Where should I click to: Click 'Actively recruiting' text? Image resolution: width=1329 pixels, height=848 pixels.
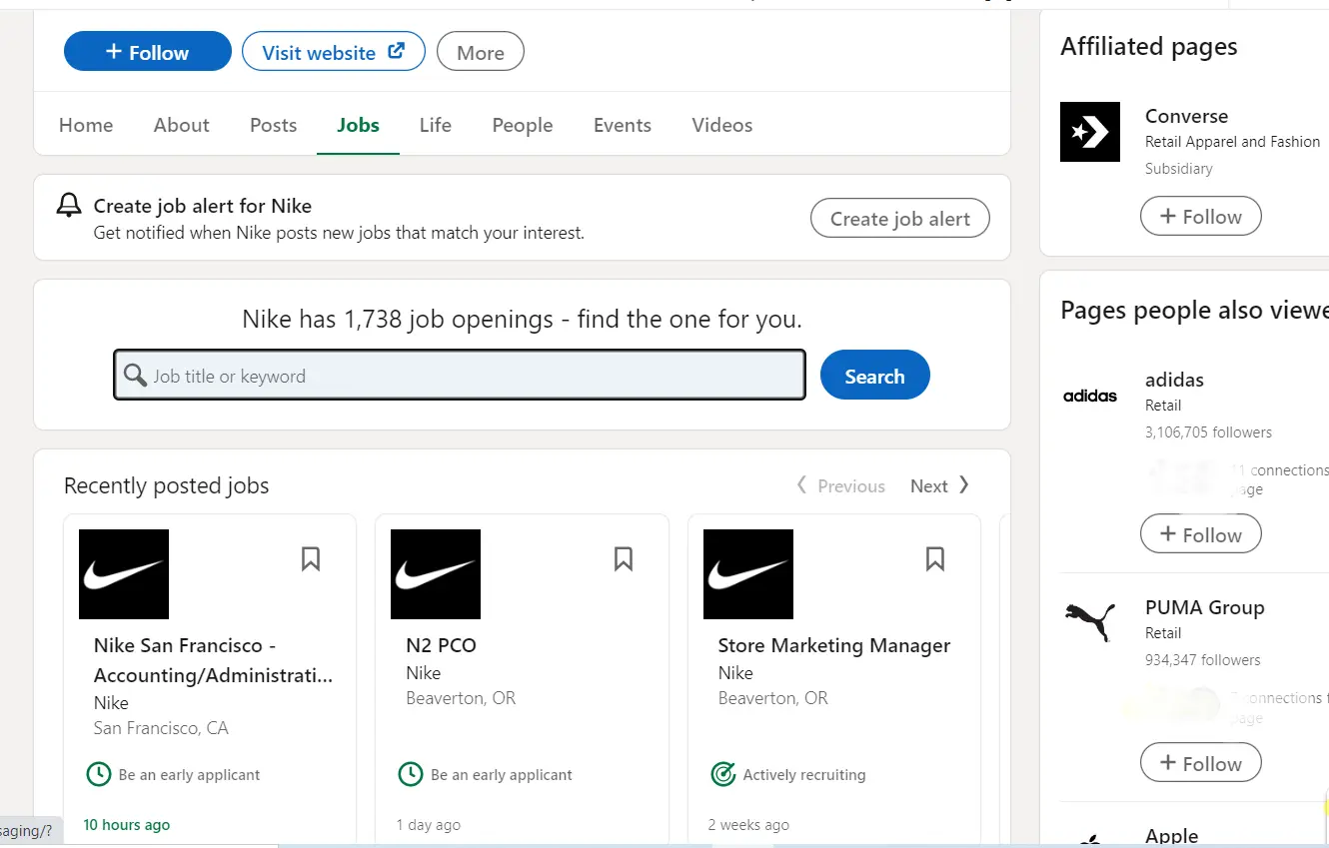(x=804, y=774)
